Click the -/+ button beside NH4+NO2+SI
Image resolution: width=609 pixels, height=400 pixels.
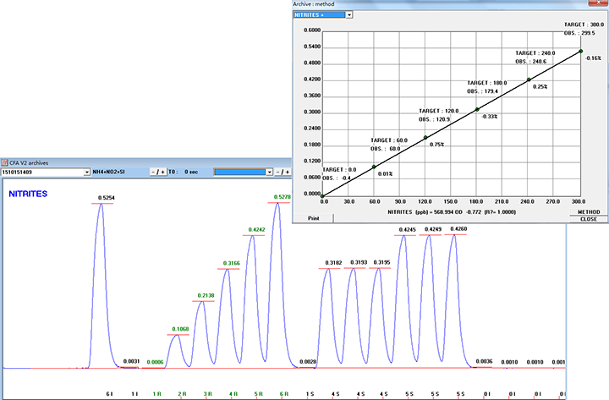157,172
